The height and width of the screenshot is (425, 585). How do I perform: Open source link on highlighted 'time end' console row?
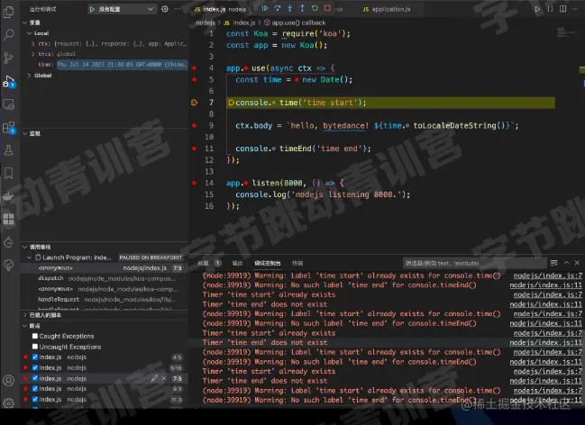point(546,342)
